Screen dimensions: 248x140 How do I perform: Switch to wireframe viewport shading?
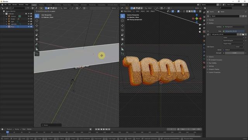(187, 11)
